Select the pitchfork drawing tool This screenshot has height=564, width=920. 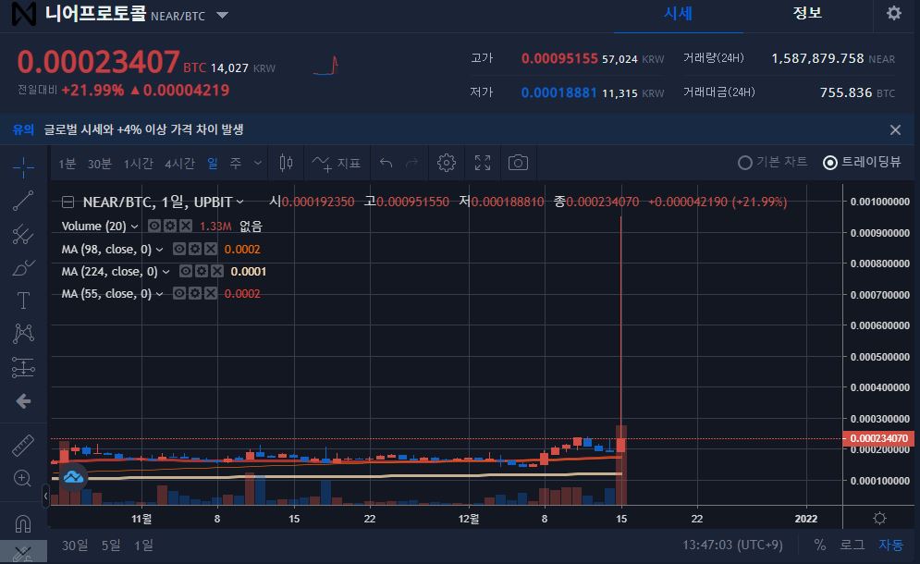pos(23,234)
